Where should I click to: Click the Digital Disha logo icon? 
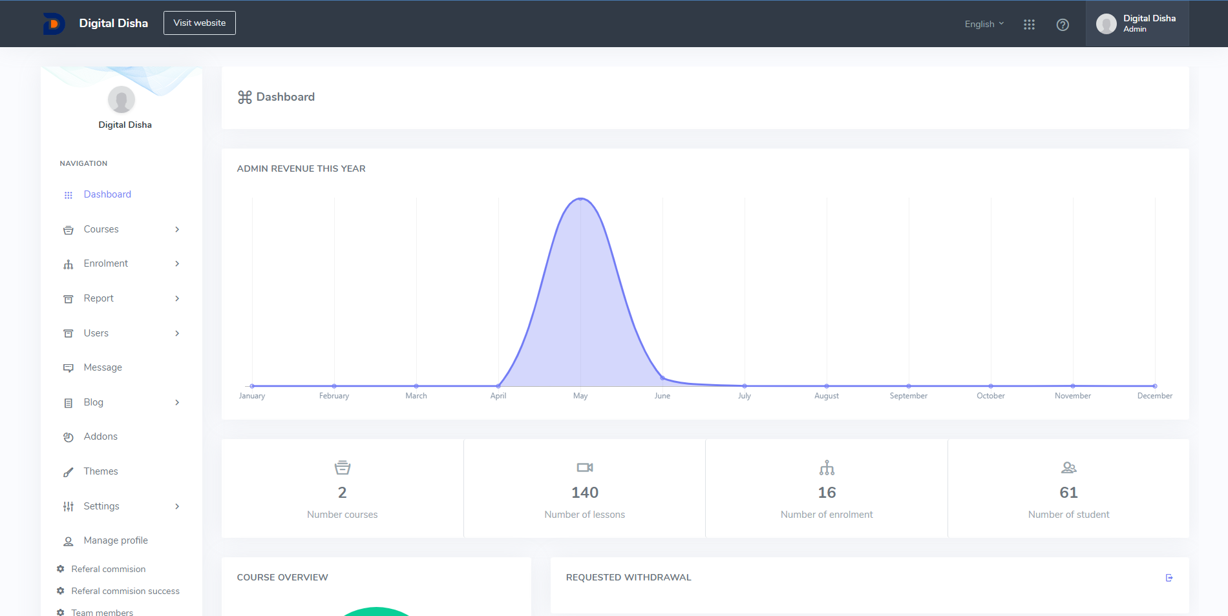click(54, 24)
